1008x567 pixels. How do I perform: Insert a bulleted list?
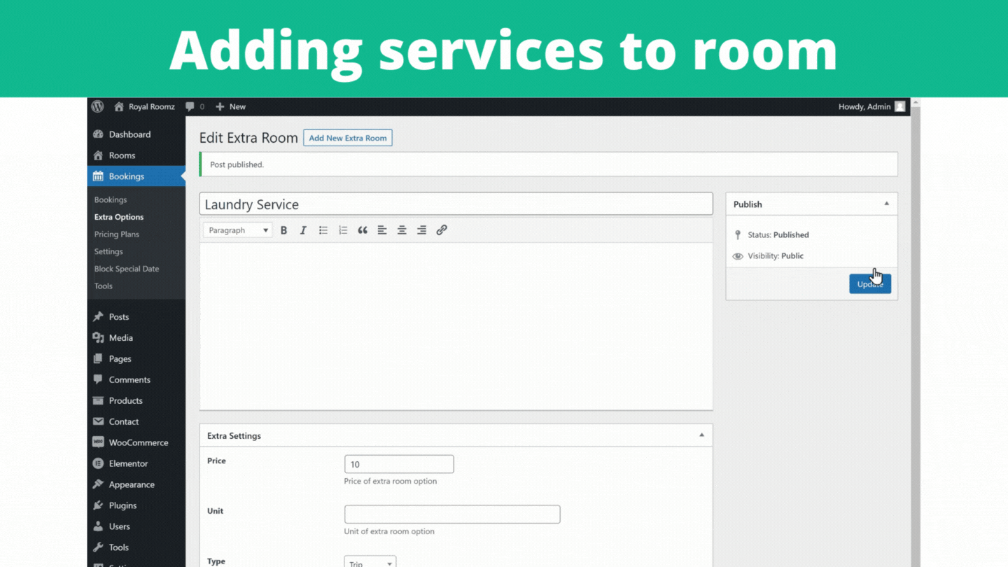tap(323, 230)
